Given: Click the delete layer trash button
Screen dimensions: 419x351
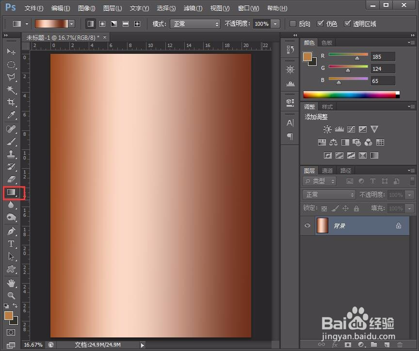Looking at the screenshot, I should [400, 345].
